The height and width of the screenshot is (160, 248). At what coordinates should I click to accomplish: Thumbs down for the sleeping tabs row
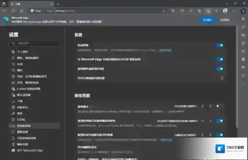coord(211,135)
